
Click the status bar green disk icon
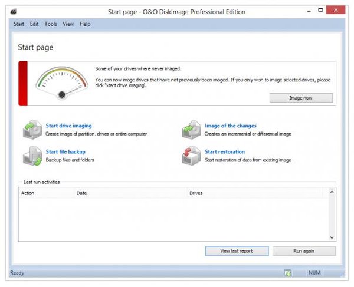coord(287,273)
